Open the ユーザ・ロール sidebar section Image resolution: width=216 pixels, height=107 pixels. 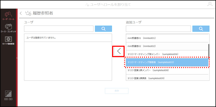pos(8,16)
